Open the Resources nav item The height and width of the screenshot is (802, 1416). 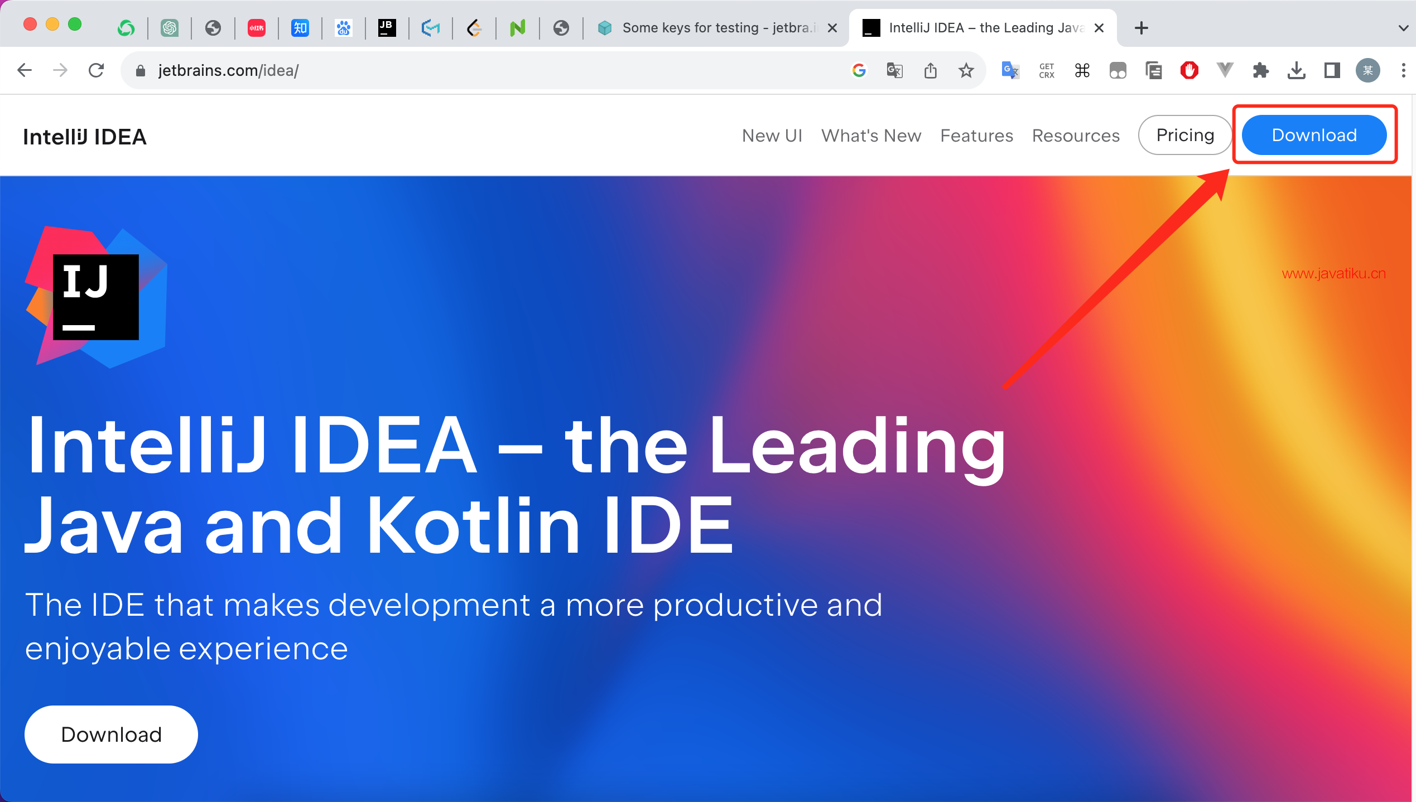tap(1076, 136)
